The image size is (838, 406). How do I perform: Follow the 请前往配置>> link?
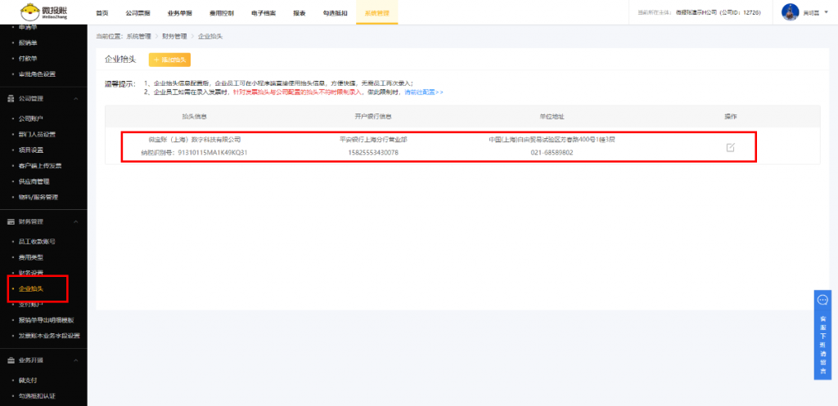(424, 92)
